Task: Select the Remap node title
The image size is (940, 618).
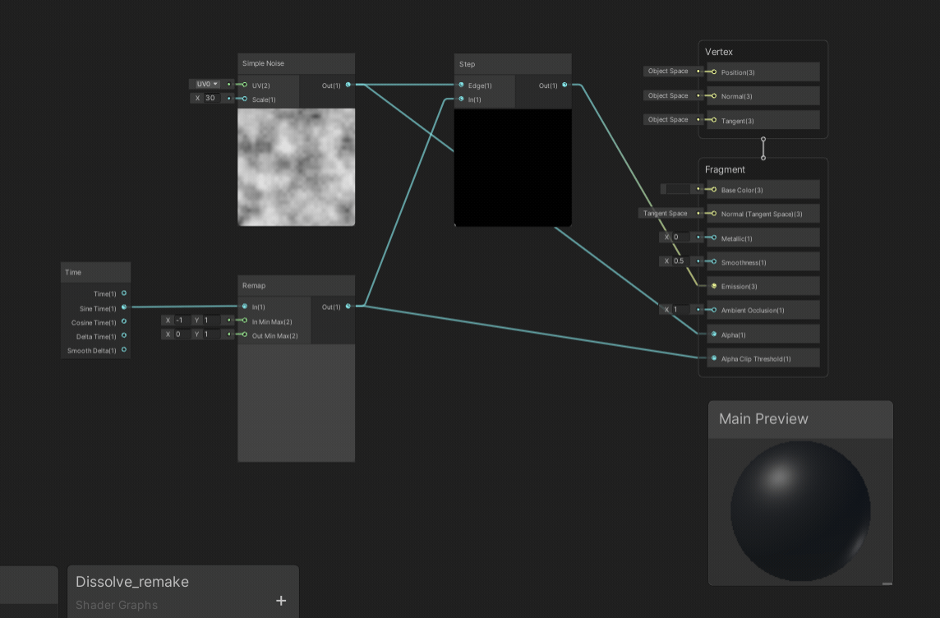Action: pos(254,285)
